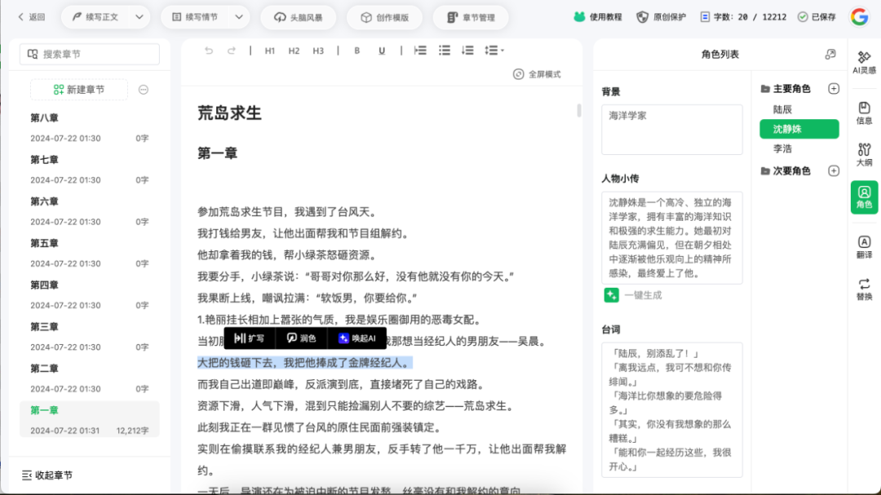Click 原创保护 shield option

[x=662, y=17]
